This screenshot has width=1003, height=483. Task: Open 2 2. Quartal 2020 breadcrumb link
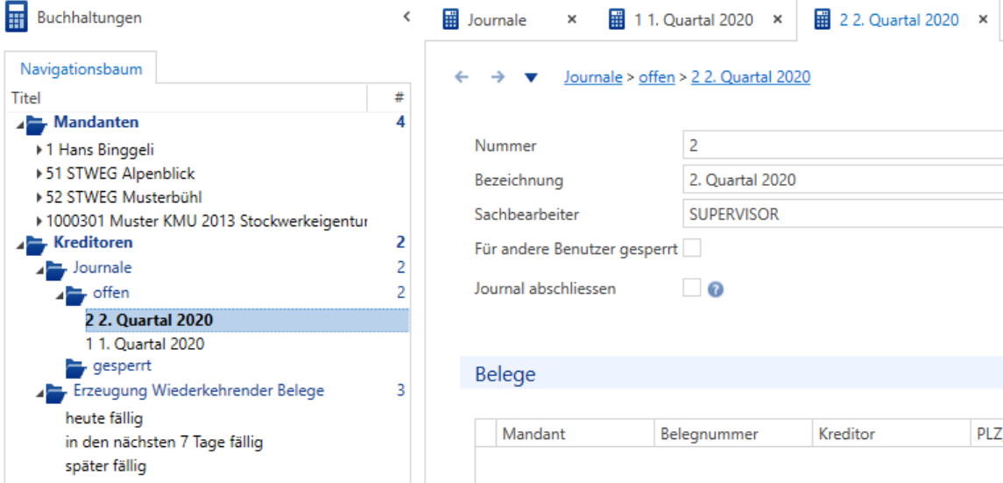click(751, 77)
